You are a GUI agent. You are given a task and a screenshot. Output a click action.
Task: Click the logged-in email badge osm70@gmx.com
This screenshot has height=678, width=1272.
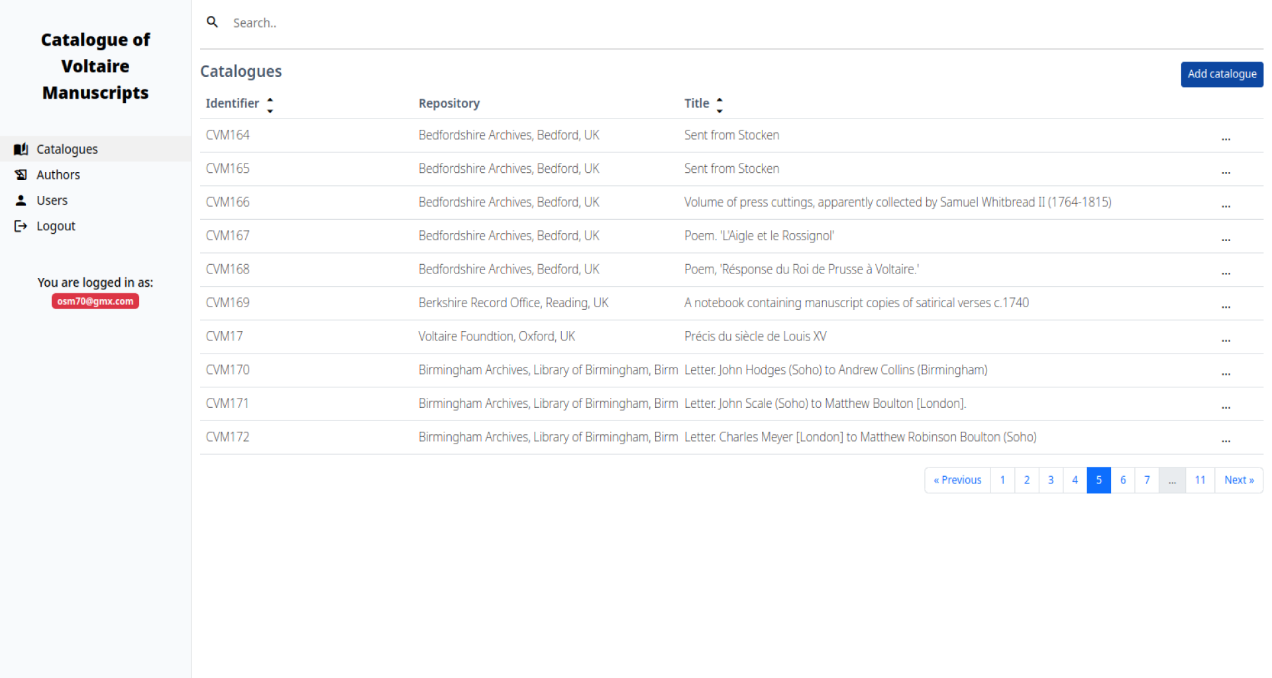[95, 301]
